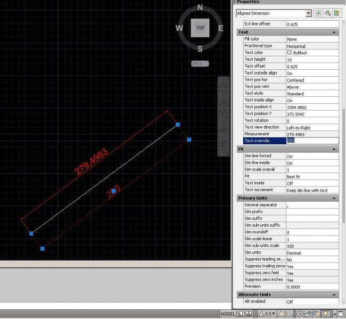Viewport: 346px width, 319px height.
Task: Click the Select Objects icon in Properties
Action: 327,13
